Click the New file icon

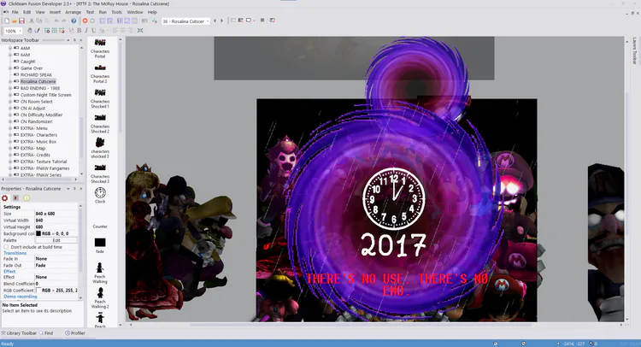7,21
